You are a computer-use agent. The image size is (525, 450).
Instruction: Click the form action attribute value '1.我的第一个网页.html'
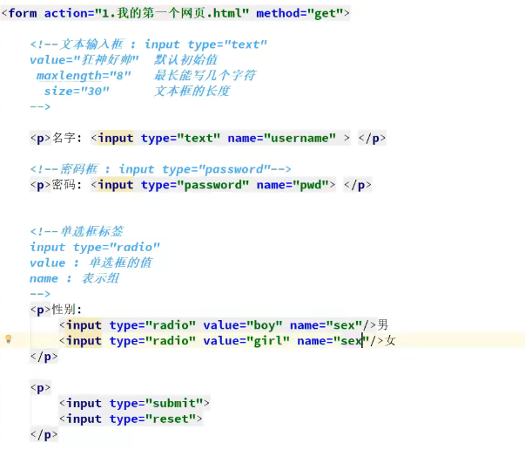click(172, 13)
